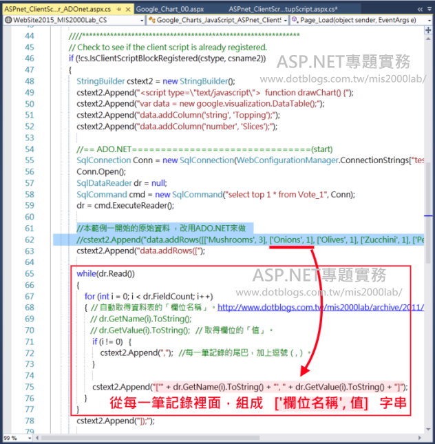Click the 'function drawChart()' Append line
Screen dimensions: 435x444
(x=215, y=93)
